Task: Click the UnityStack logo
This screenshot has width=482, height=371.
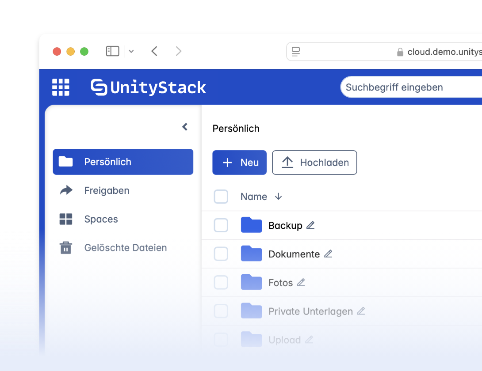Action: [149, 87]
